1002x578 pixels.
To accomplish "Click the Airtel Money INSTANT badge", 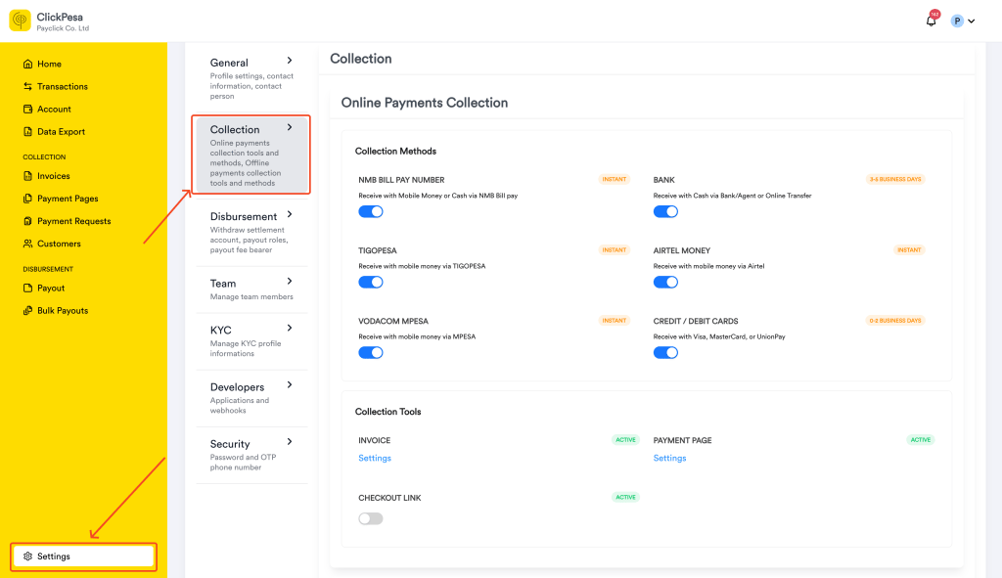I will click(x=909, y=250).
